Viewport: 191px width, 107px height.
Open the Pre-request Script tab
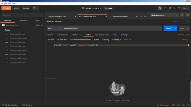pyautogui.click(x=102, y=35)
